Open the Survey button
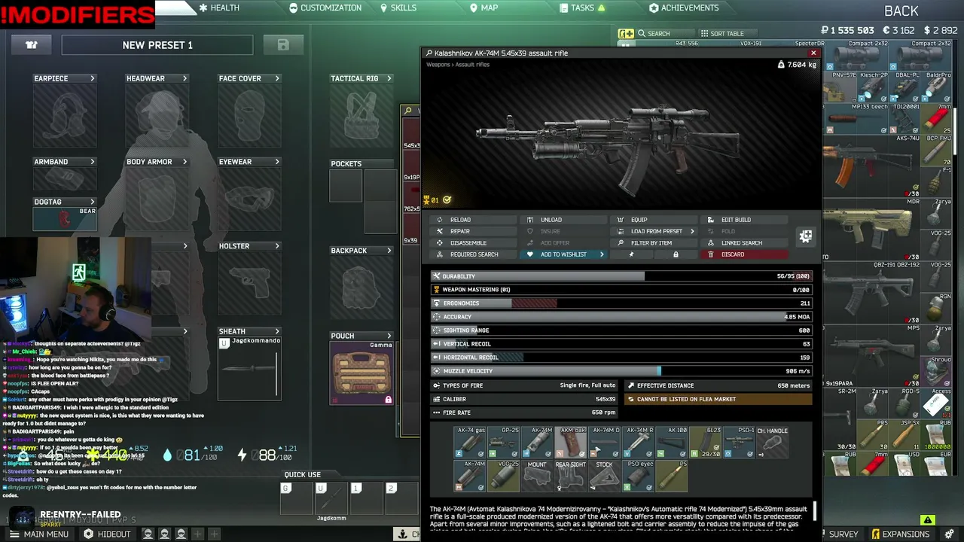This screenshot has height=542, width=964. 843,534
